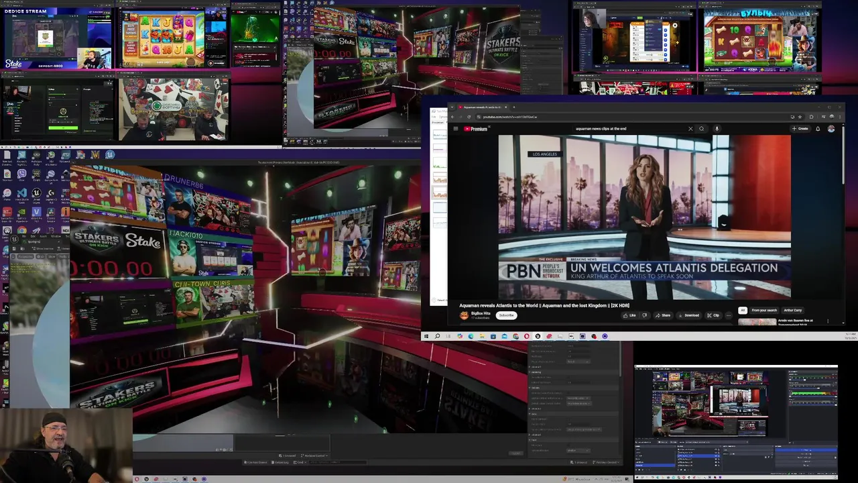Open Windows taskbar search

coord(437,336)
